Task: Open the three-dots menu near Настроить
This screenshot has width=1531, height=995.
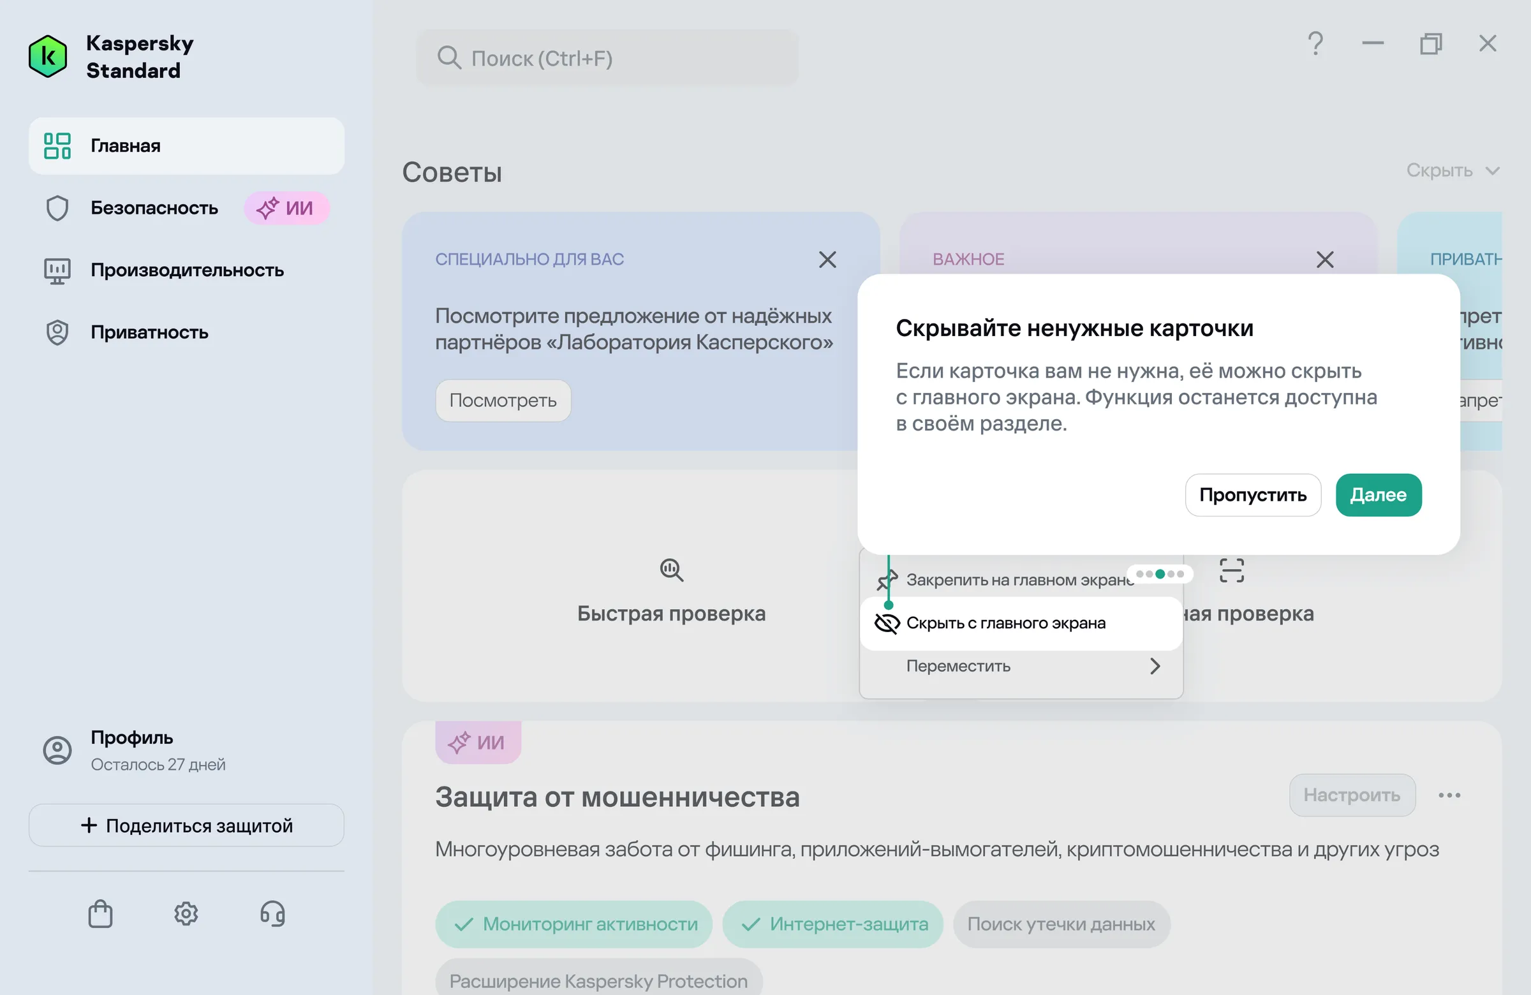Action: pos(1449,795)
